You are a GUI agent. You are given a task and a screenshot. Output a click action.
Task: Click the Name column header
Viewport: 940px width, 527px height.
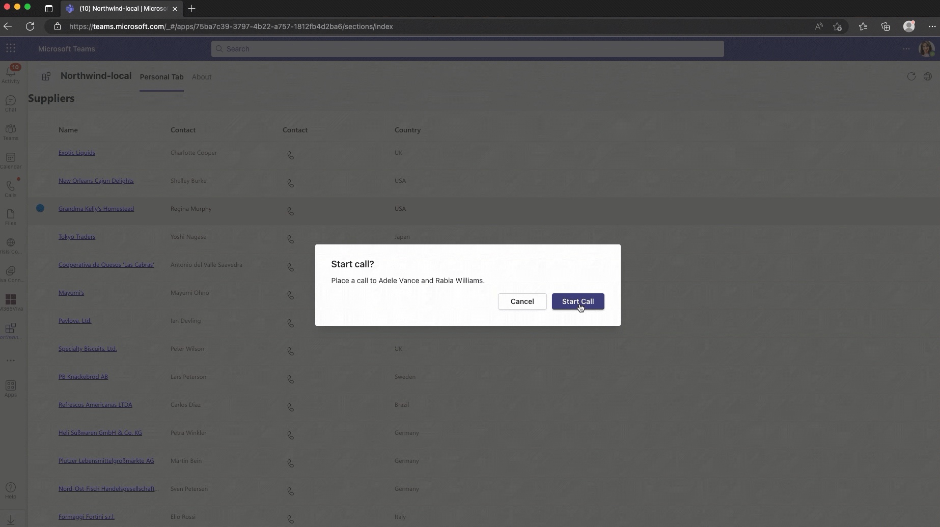68,130
